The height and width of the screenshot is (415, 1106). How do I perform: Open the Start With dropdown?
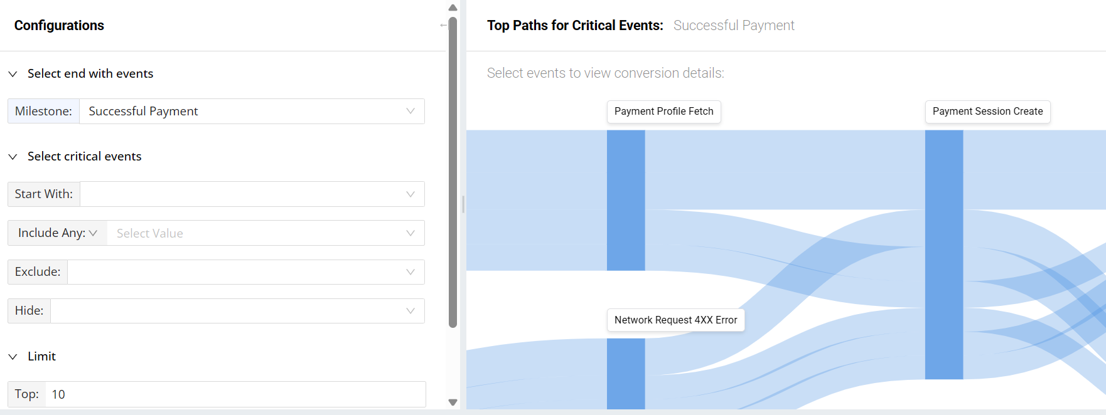251,194
